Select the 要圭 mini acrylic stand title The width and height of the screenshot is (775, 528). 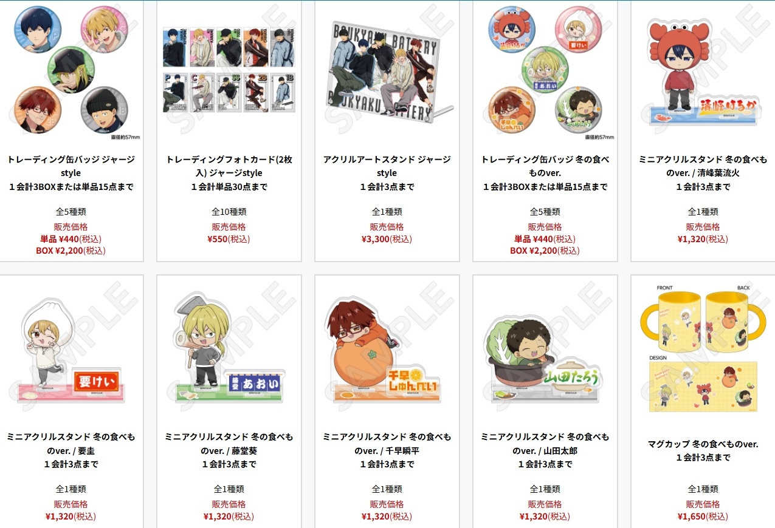click(x=71, y=444)
